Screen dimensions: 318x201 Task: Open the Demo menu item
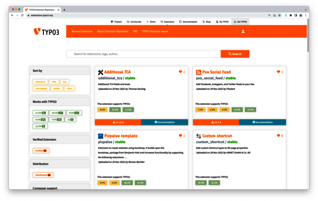[x=151, y=22]
